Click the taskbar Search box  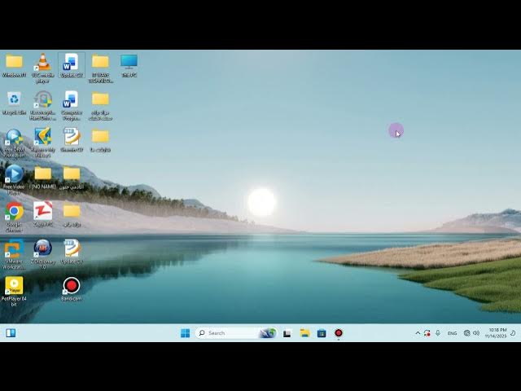point(236,333)
